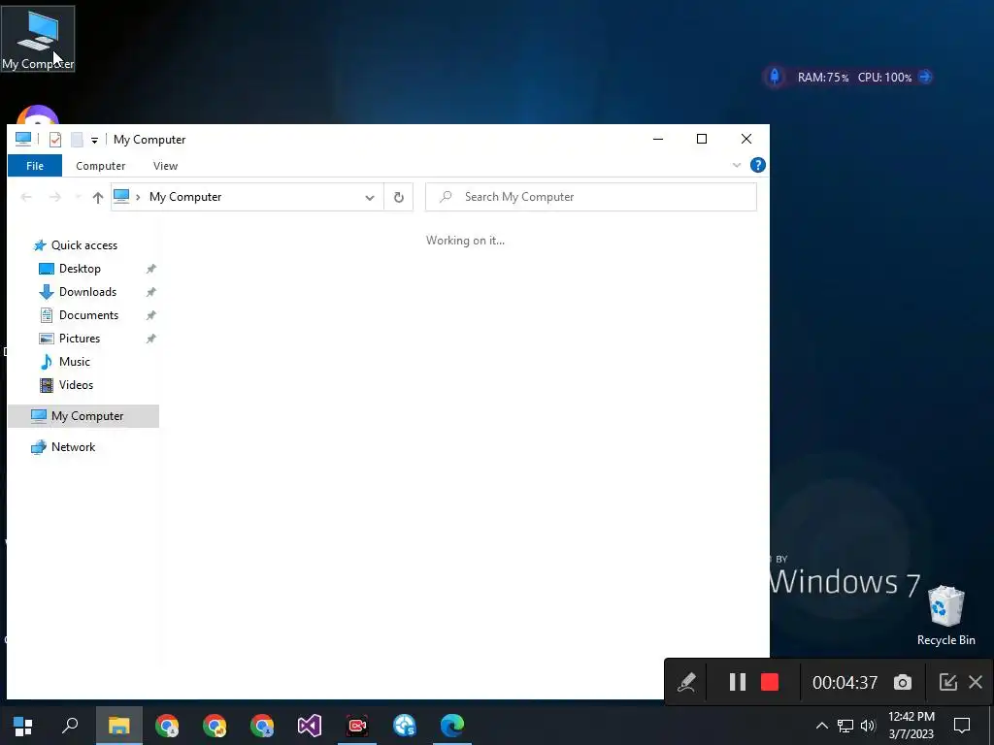Expand the ribbon with the chevron
994x745 pixels.
click(737, 165)
